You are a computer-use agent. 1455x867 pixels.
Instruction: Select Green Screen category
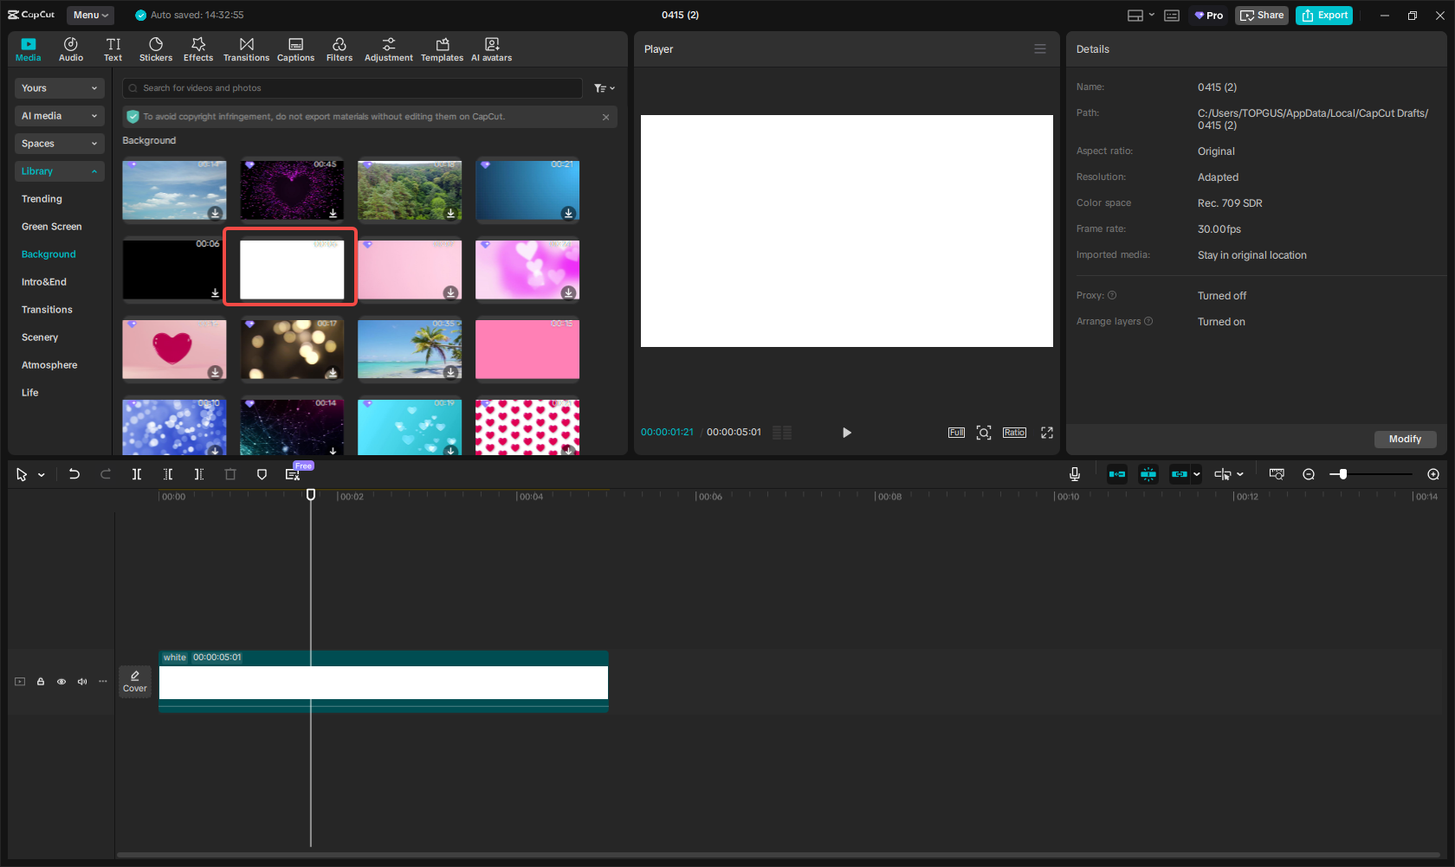(x=52, y=227)
